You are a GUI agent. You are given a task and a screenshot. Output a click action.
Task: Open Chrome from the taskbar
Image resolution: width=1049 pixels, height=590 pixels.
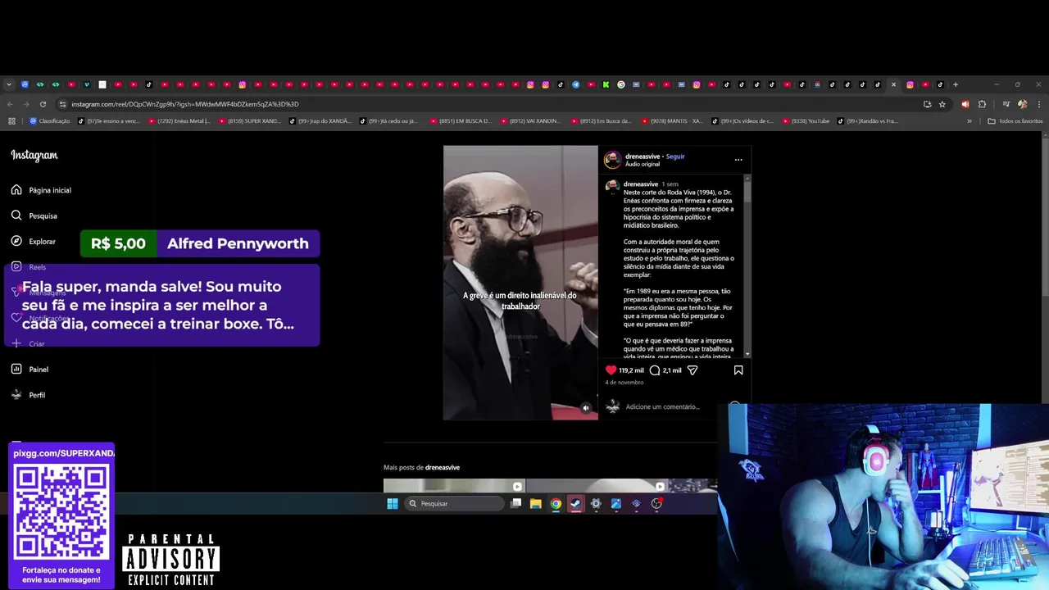tap(556, 504)
